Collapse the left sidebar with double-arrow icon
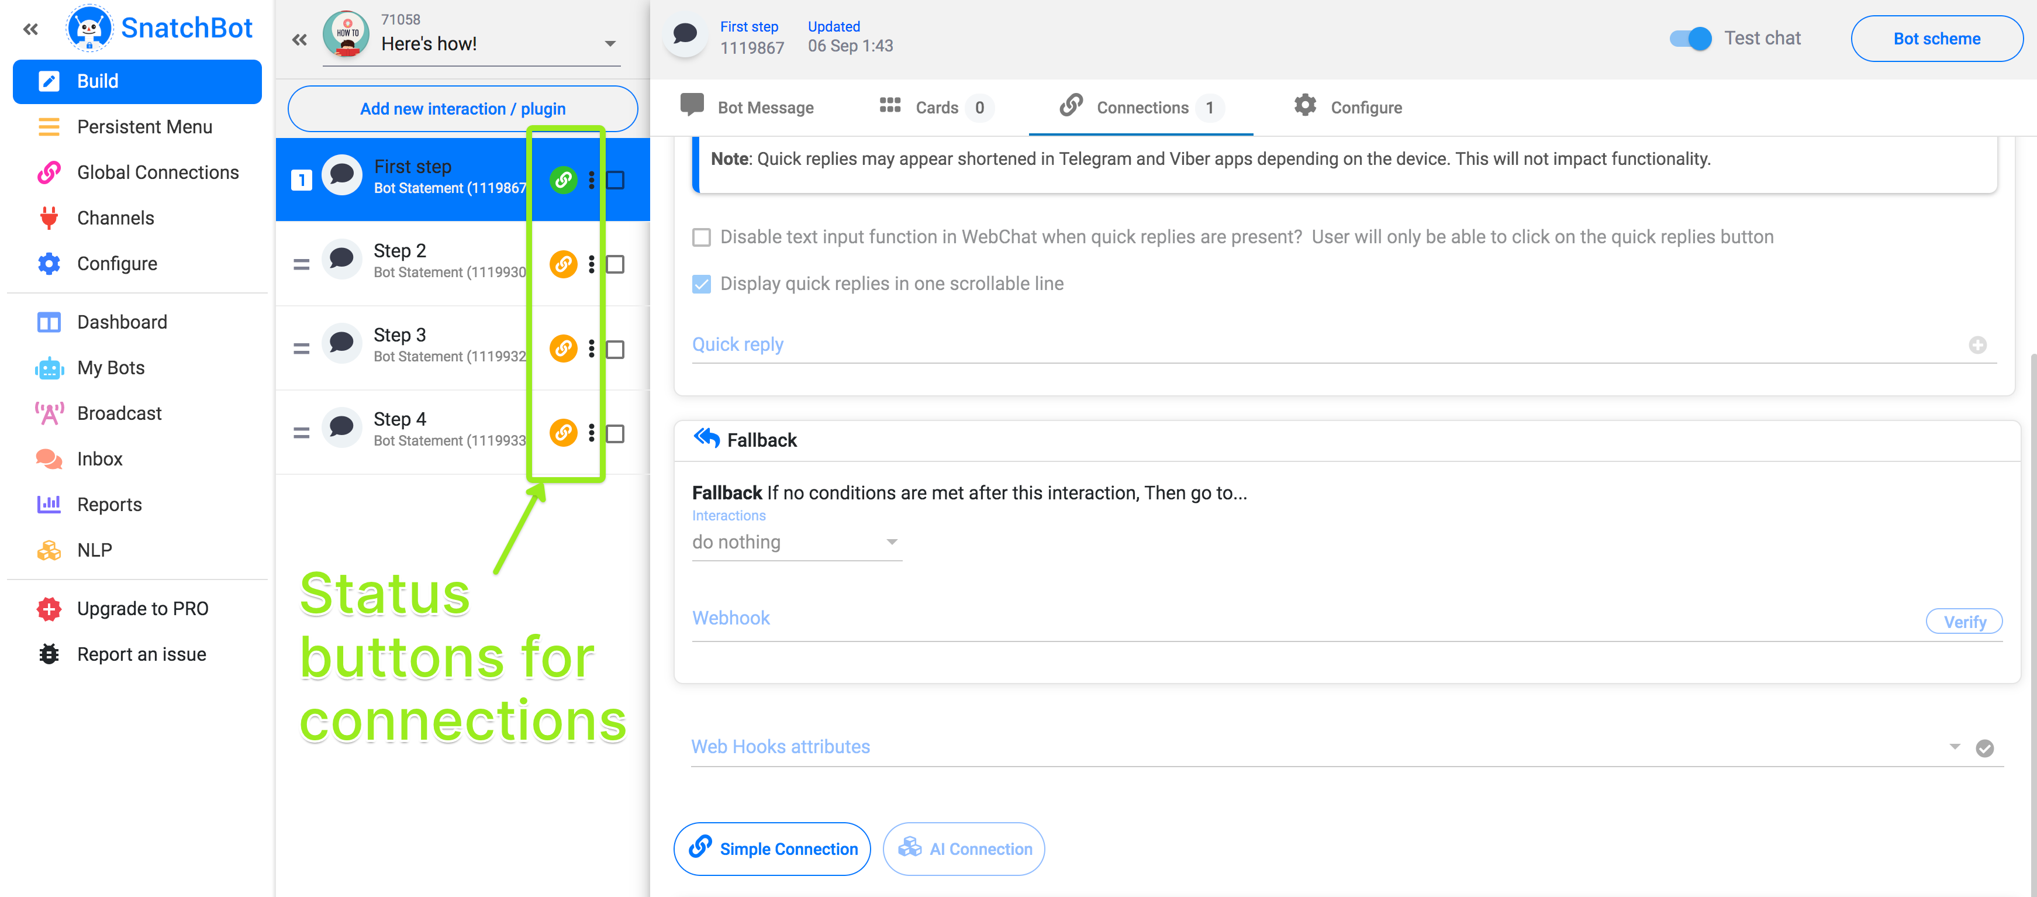The height and width of the screenshot is (897, 2037). click(x=31, y=29)
